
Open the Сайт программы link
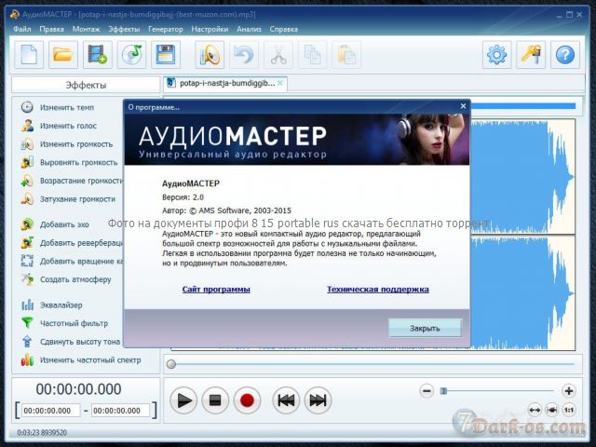(216, 290)
